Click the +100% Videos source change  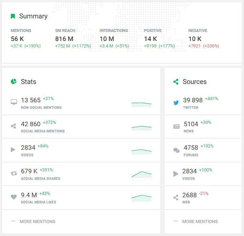[x=206, y=170]
